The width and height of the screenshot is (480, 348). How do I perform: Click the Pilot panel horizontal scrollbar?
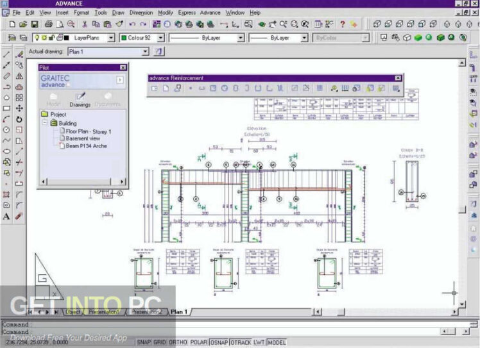pyautogui.click(x=82, y=181)
